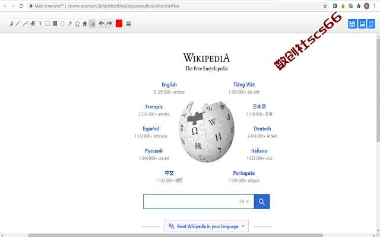The height and width of the screenshot is (237, 380).
Task: Copy the screenshot to the clipboard
Action: pos(371,24)
